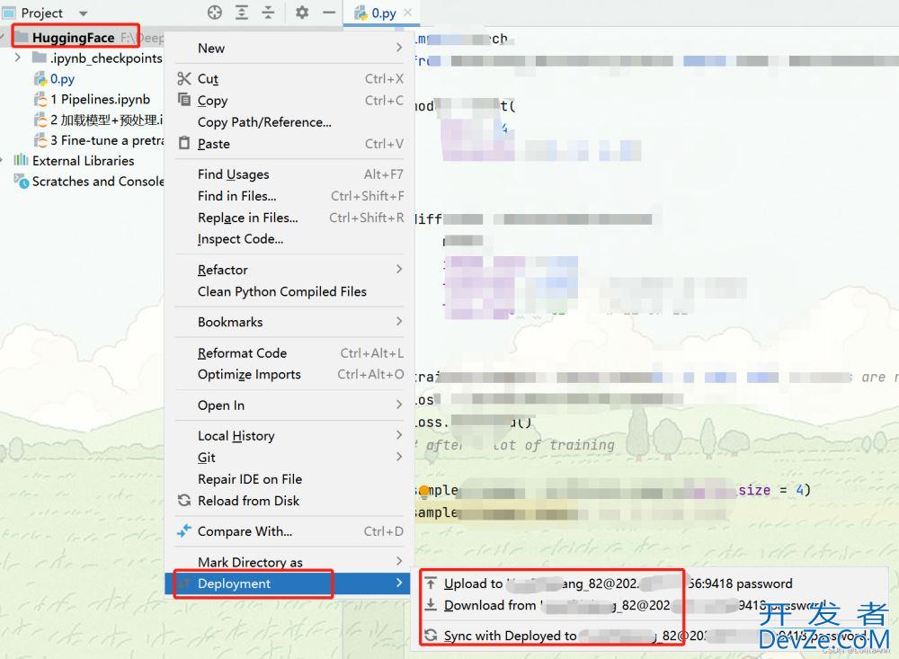
Task: Click the Scratches and Consoles icon
Action: (x=21, y=182)
